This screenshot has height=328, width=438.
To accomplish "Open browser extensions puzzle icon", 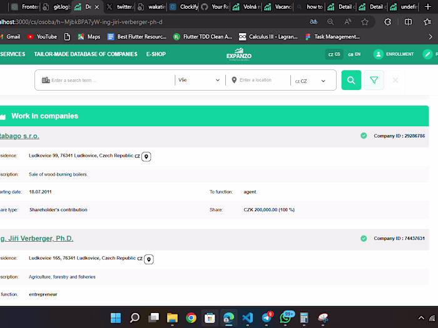I will point(388,22).
